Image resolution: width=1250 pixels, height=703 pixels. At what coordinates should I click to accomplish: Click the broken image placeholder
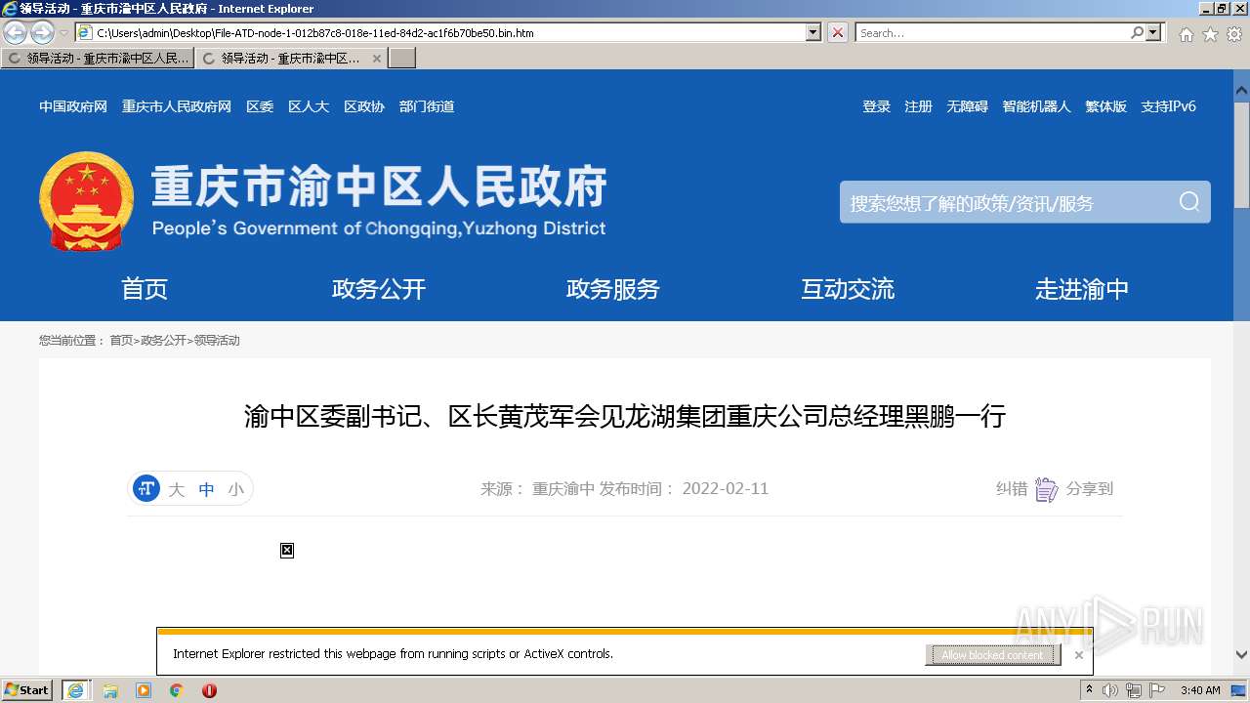(287, 551)
